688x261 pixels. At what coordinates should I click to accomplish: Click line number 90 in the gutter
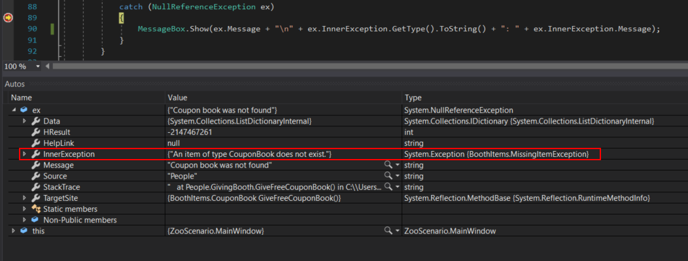(x=33, y=29)
